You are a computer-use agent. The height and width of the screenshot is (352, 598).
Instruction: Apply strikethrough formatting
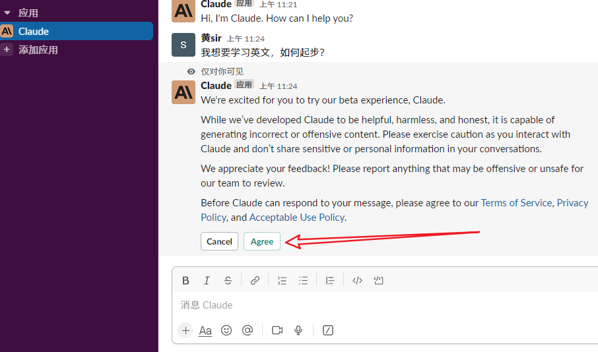coord(228,281)
